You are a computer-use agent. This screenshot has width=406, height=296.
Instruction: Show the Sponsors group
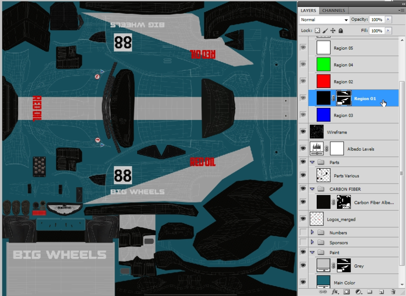[303, 242]
